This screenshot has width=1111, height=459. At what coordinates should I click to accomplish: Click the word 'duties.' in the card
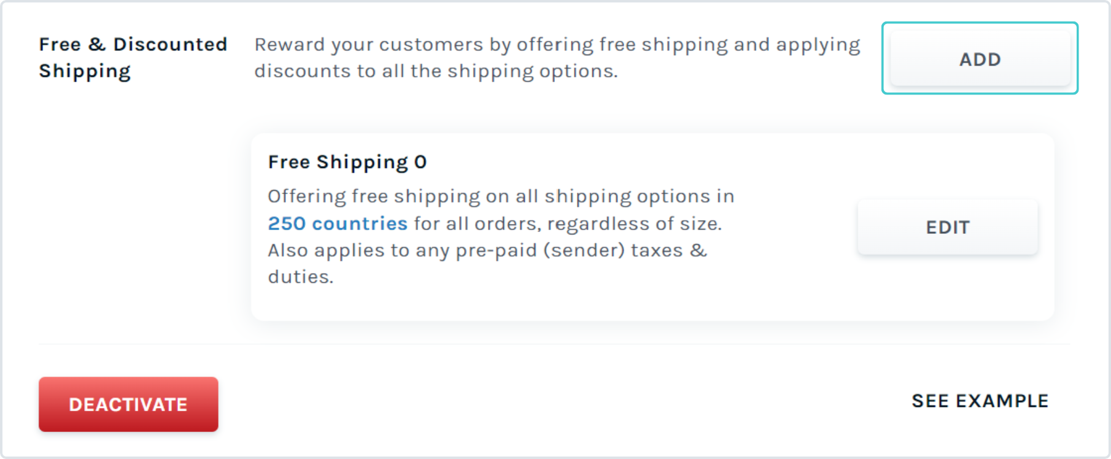(301, 277)
